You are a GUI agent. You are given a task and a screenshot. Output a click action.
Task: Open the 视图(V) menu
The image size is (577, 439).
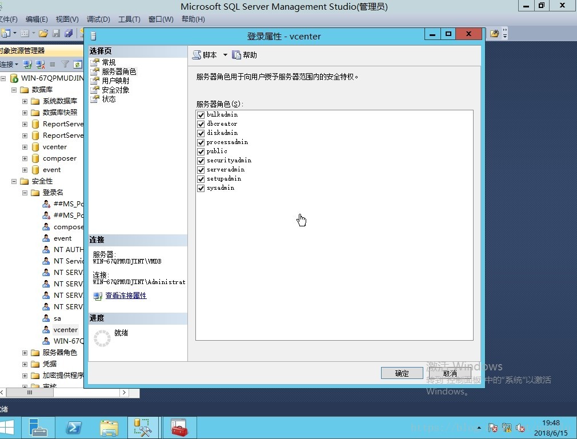pyautogui.click(x=67, y=19)
